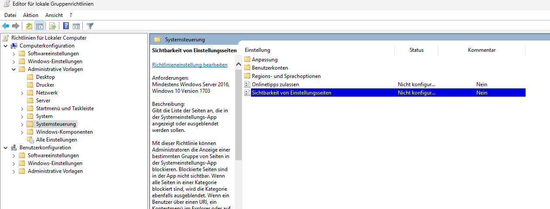Expand Administrative Vorlagen under Benutzerkonfiguration
The image size is (550, 209).
14,171
